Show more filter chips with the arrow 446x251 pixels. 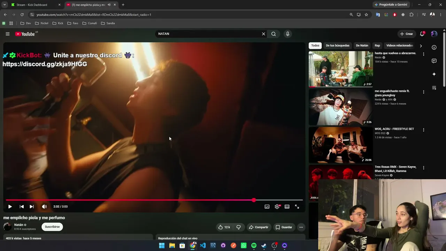[x=421, y=46]
